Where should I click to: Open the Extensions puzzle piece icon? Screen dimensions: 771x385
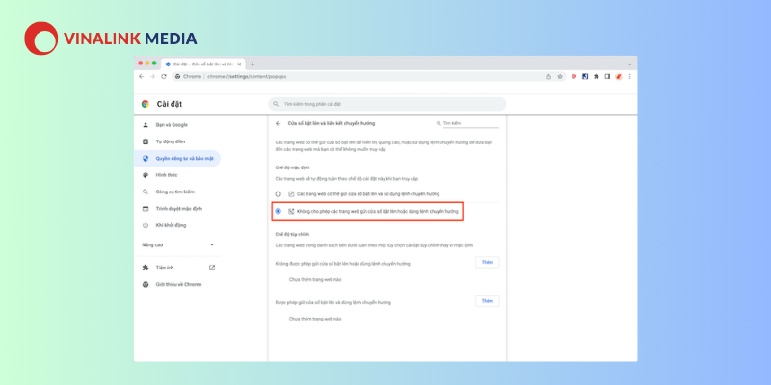coord(597,77)
